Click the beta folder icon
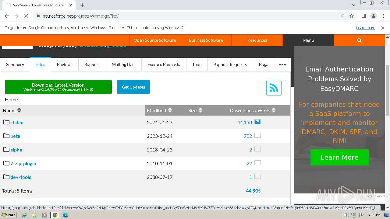The height and width of the screenshot is (219, 390). (6, 136)
